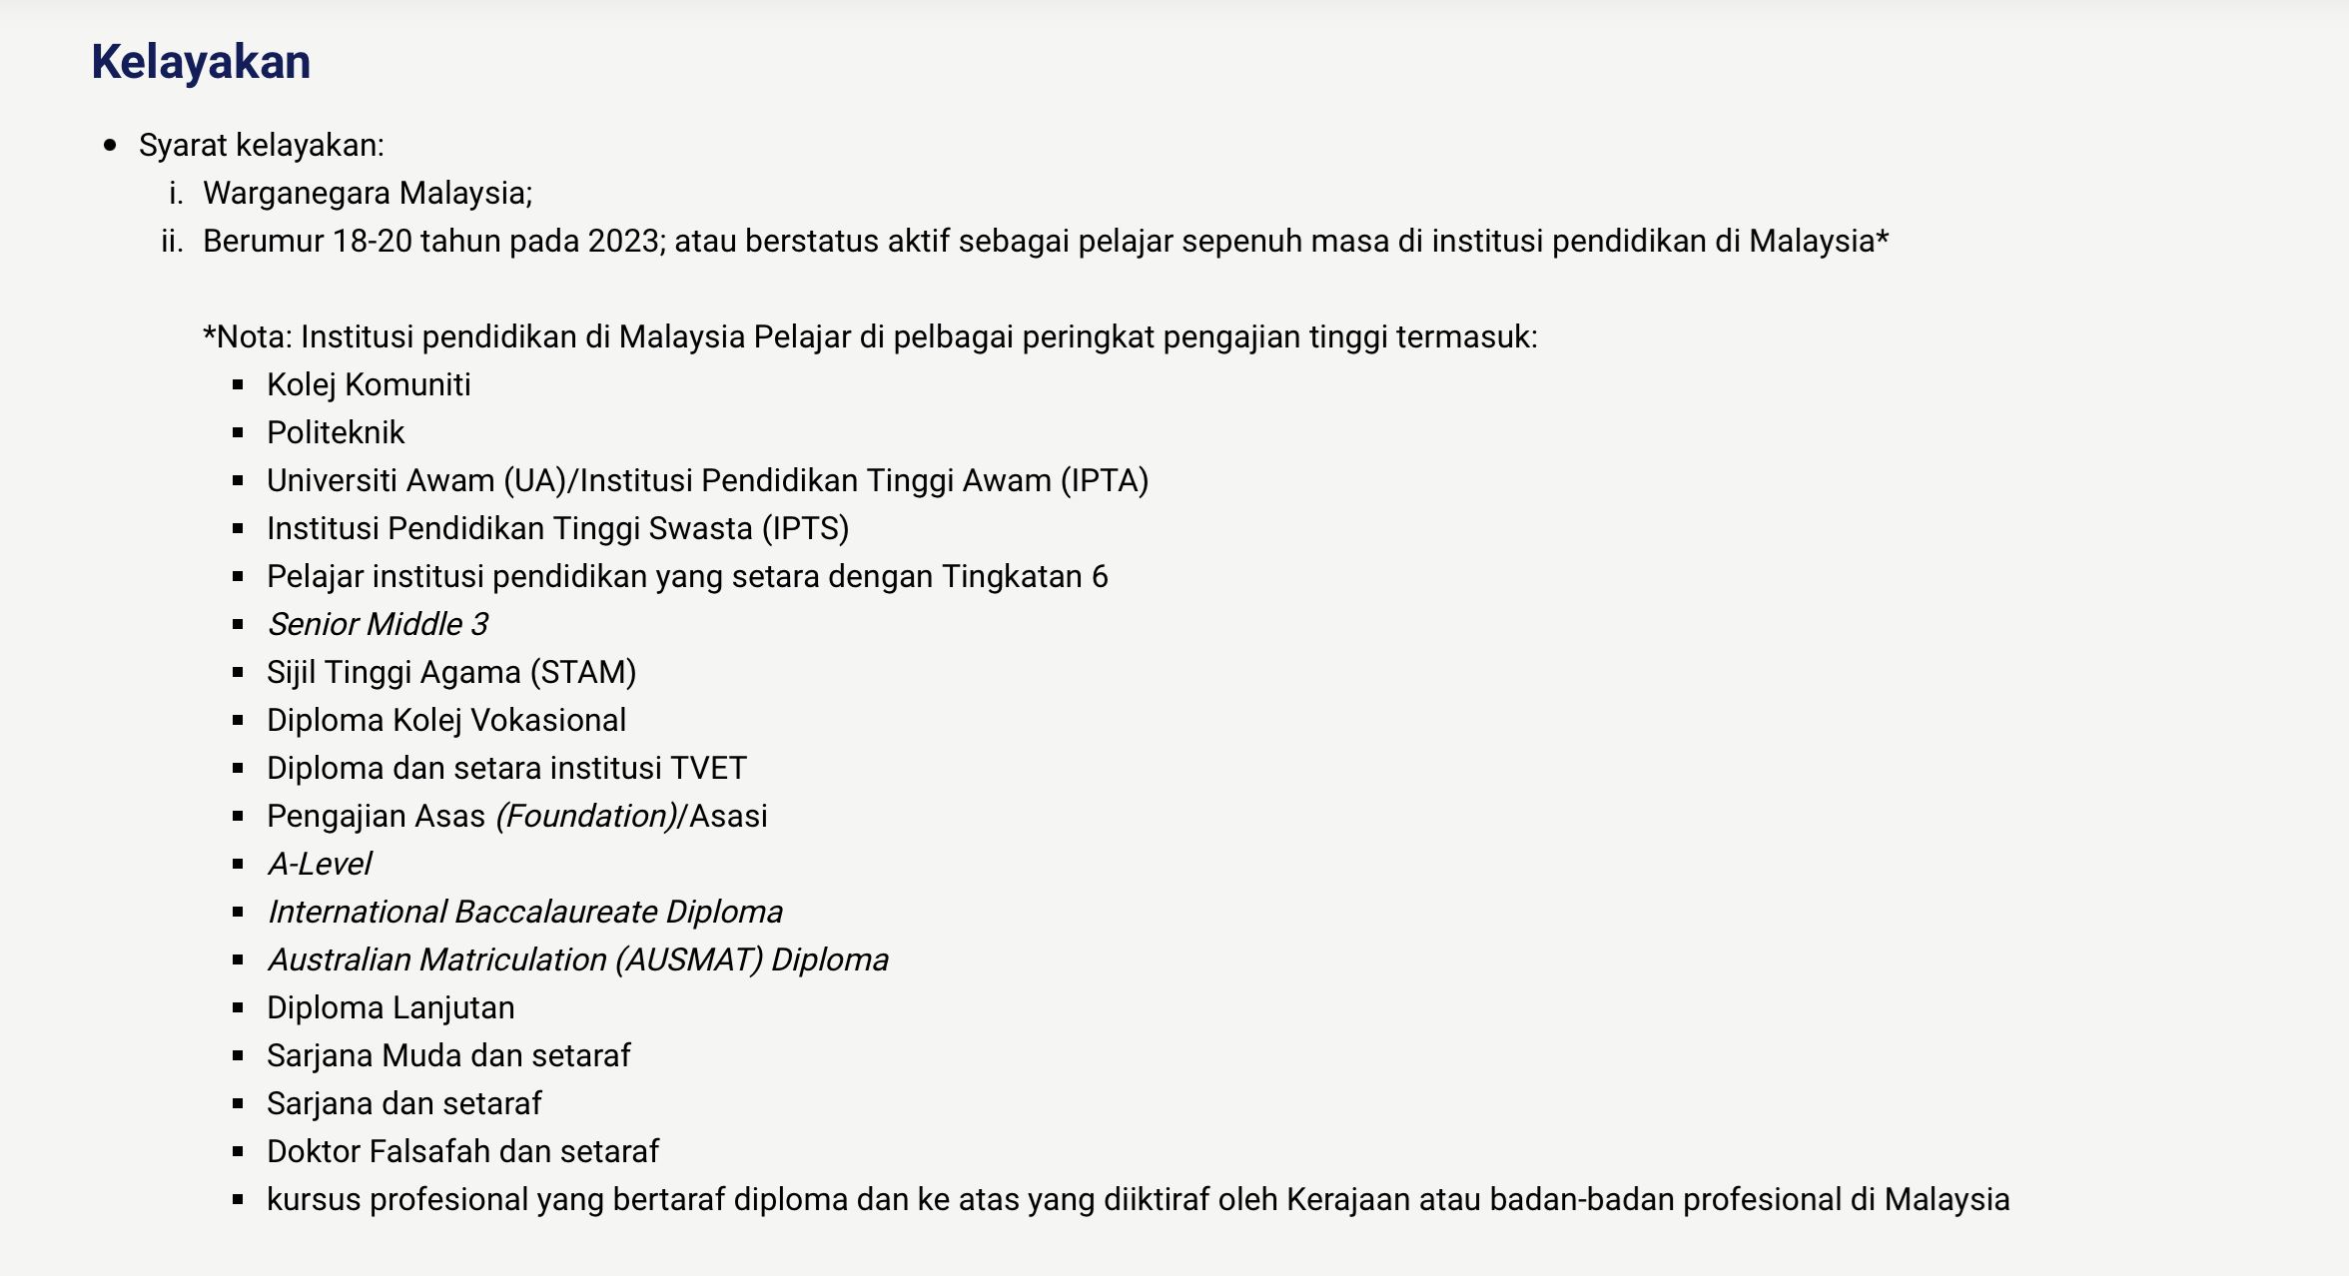Select the 'Warganegara Malaysia;' line
This screenshot has width=2349, height=1276.
point(368,194)
